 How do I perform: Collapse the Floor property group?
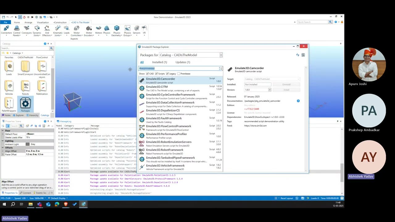pyautogui.click(x=3, y=131)
